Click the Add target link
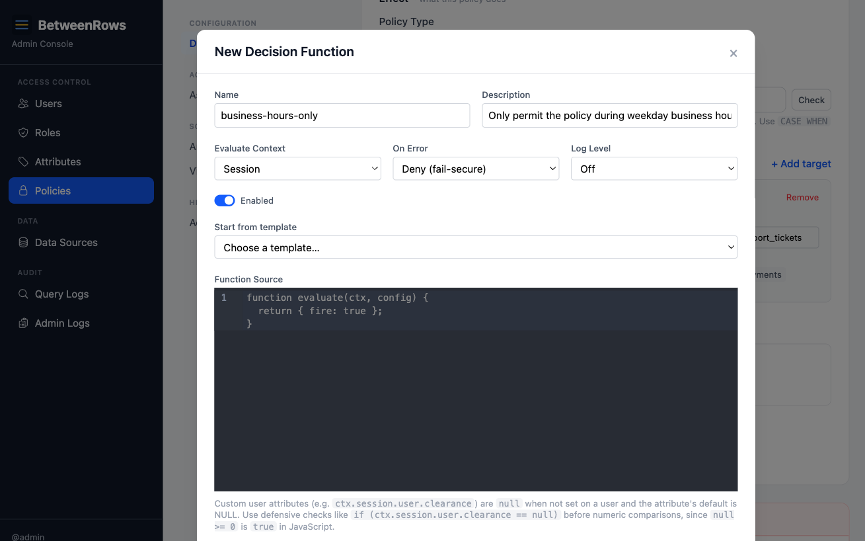Viewport: 865px width, 541px height. pos(801,164)
